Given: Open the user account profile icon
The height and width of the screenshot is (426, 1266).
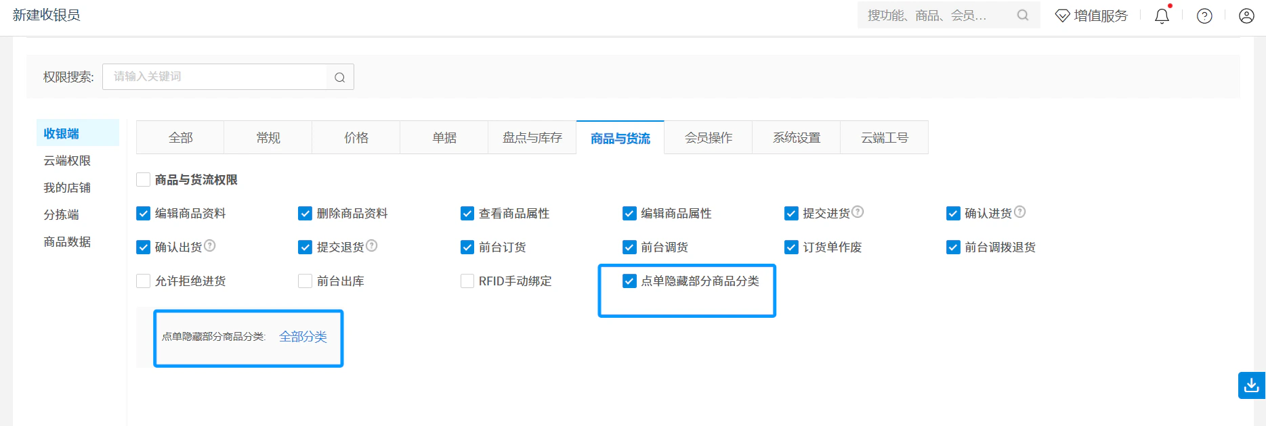Looking at the screenshot, I should (x=1246, y=16).
